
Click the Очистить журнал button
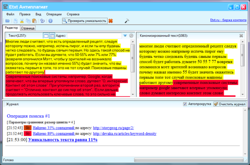(230, 104)
